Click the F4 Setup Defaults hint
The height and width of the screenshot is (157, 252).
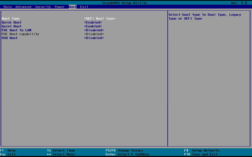pos(202,150)
